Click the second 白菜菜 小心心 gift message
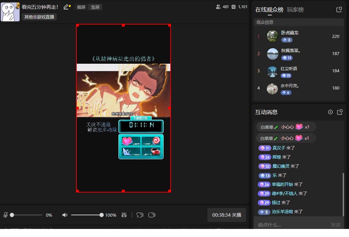The width and height of the screenshot is (349, 237). pyautogui.click(x=286, y=138)
